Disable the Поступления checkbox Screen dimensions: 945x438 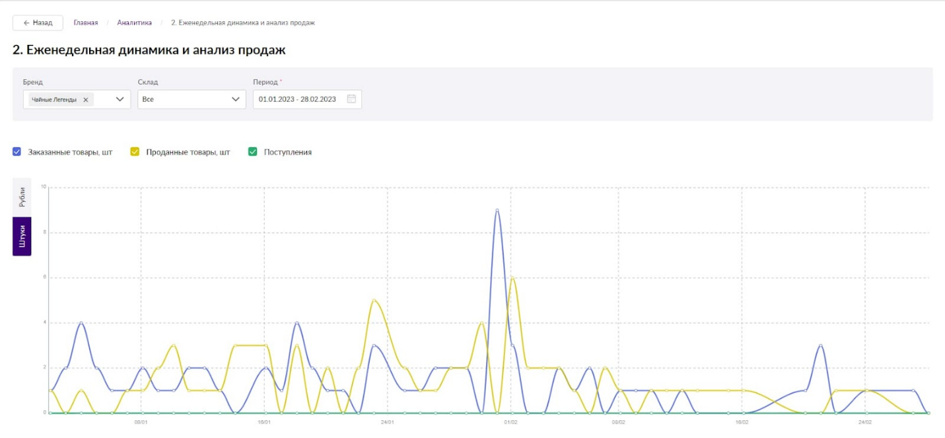252,152
